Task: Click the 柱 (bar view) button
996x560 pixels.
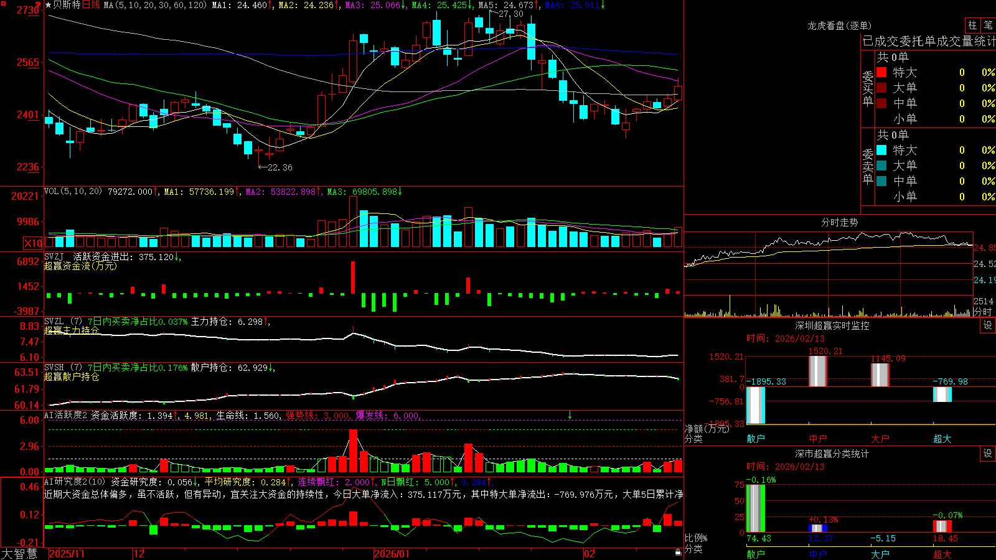Action: (972, 25)
